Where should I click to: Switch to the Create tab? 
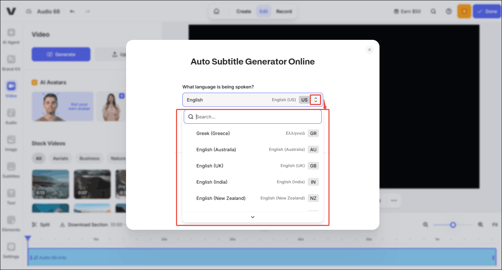pos(244,11)
